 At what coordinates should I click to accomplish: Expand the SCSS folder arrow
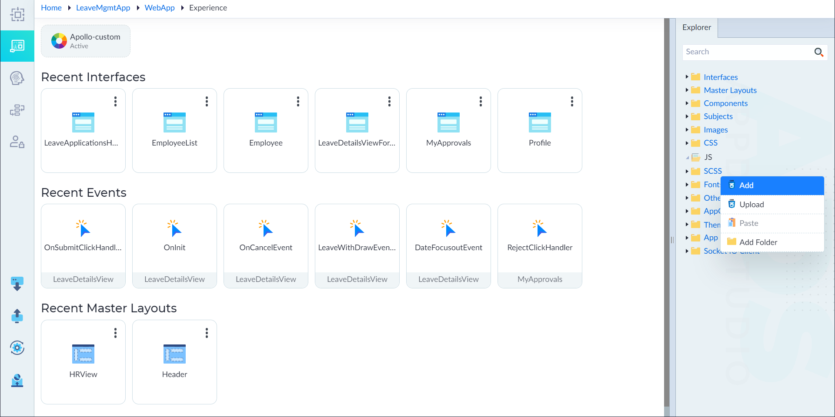(687, 171)
